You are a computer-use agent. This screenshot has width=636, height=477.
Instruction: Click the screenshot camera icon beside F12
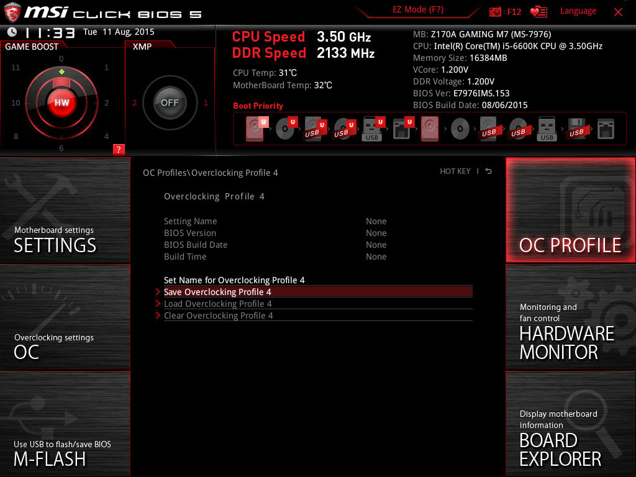tap(495, 12)
